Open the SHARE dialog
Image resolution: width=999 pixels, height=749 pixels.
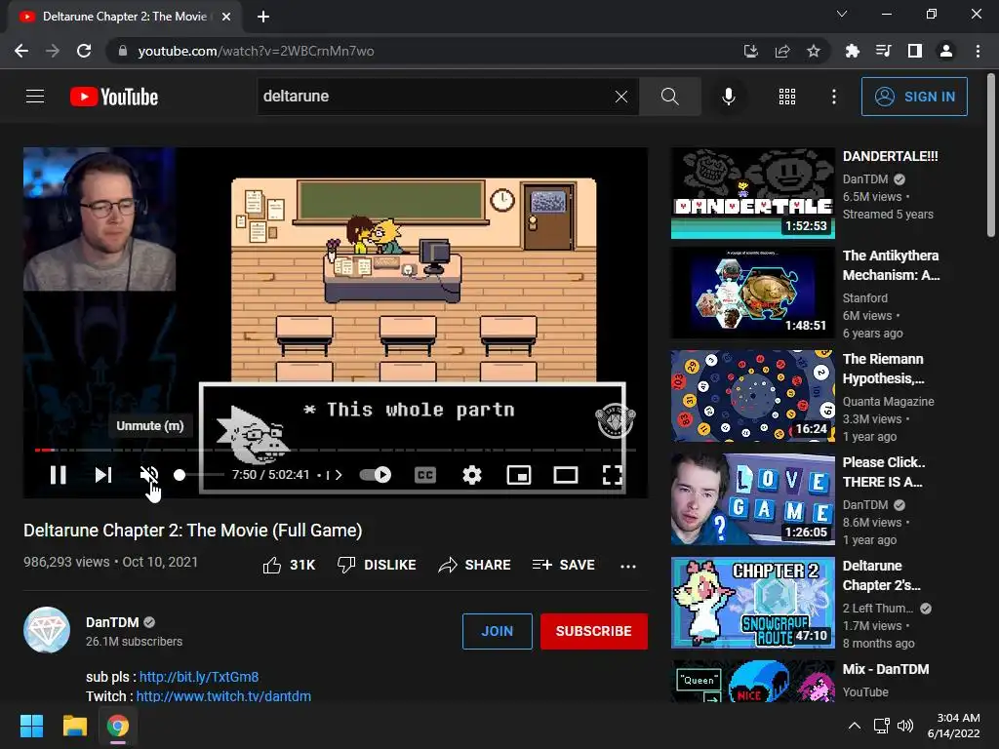(474, 565)
